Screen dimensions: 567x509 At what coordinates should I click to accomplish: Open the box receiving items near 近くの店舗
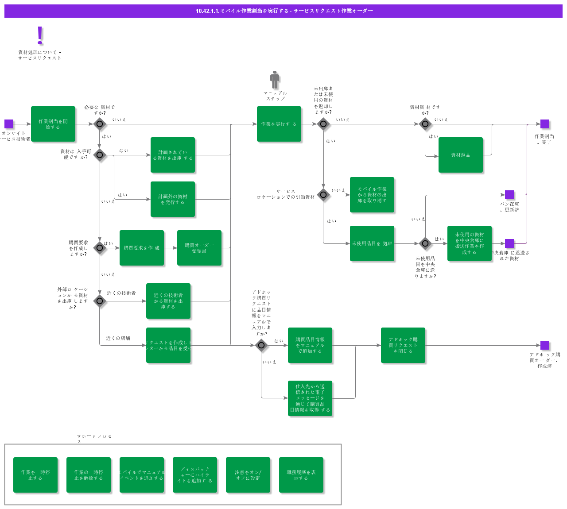click(168, 345)
